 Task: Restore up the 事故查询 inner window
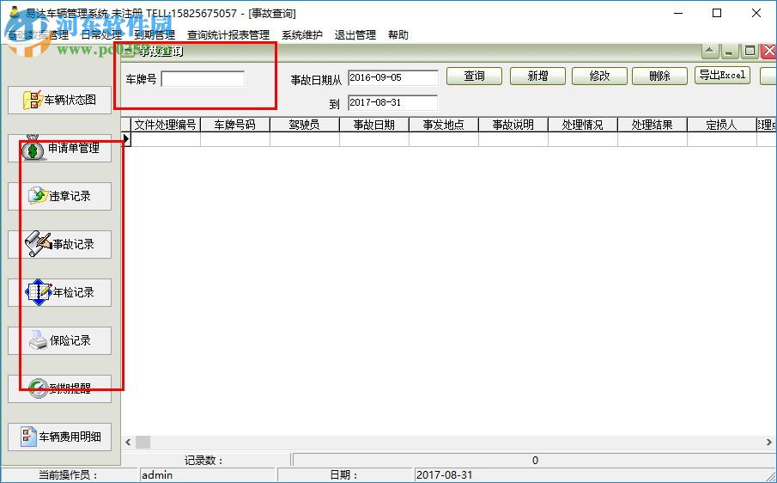(x=710, y=51)
